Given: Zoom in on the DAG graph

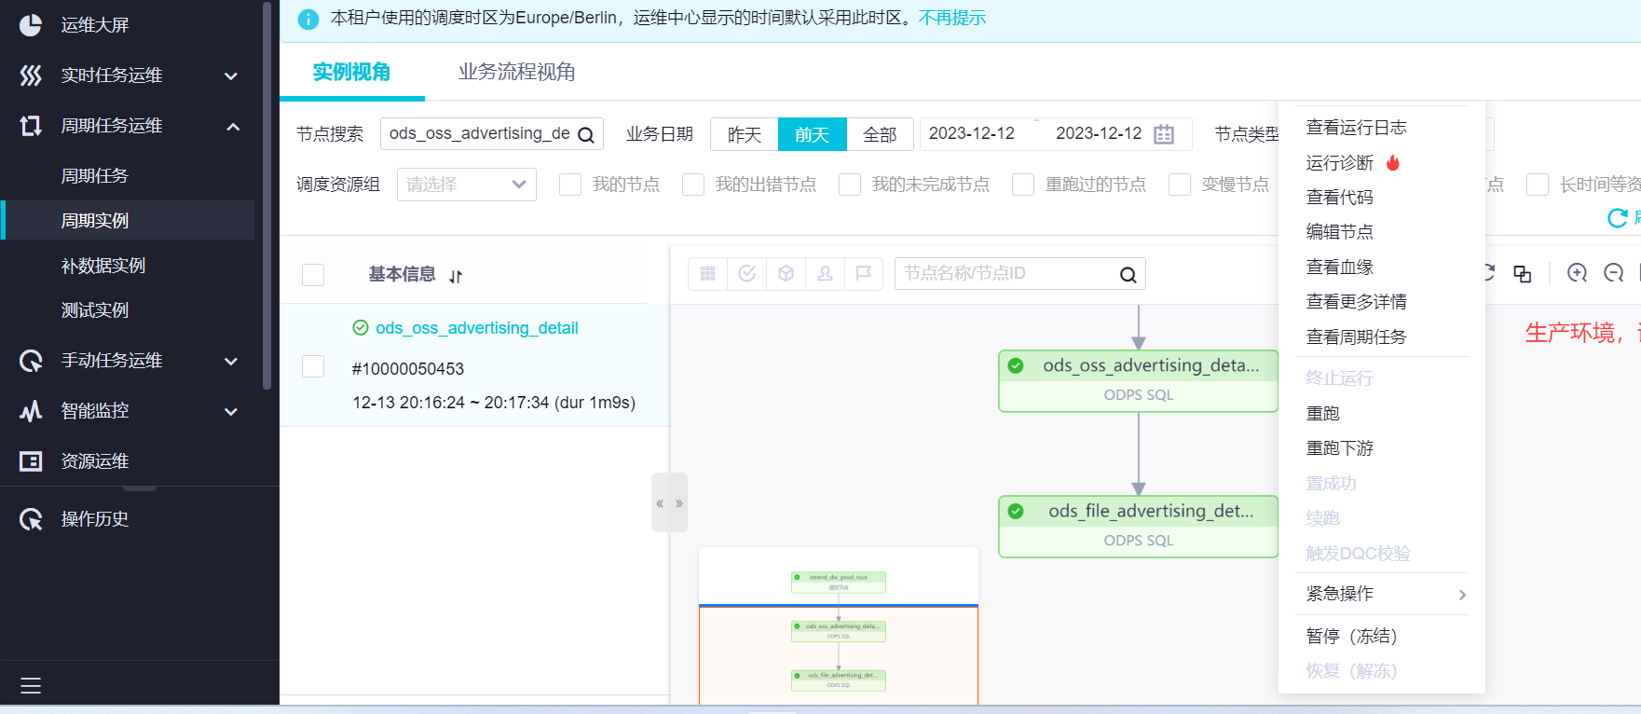Looking at the screenshot, I should coord(1577,273).
